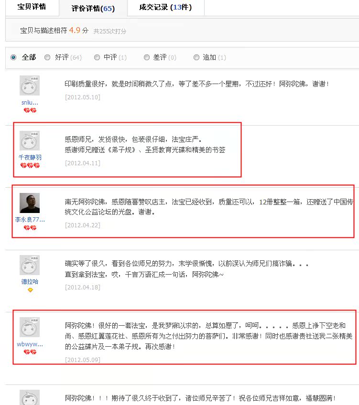
Task: Open the username link wbwyw...
Action: pos(30,344)
